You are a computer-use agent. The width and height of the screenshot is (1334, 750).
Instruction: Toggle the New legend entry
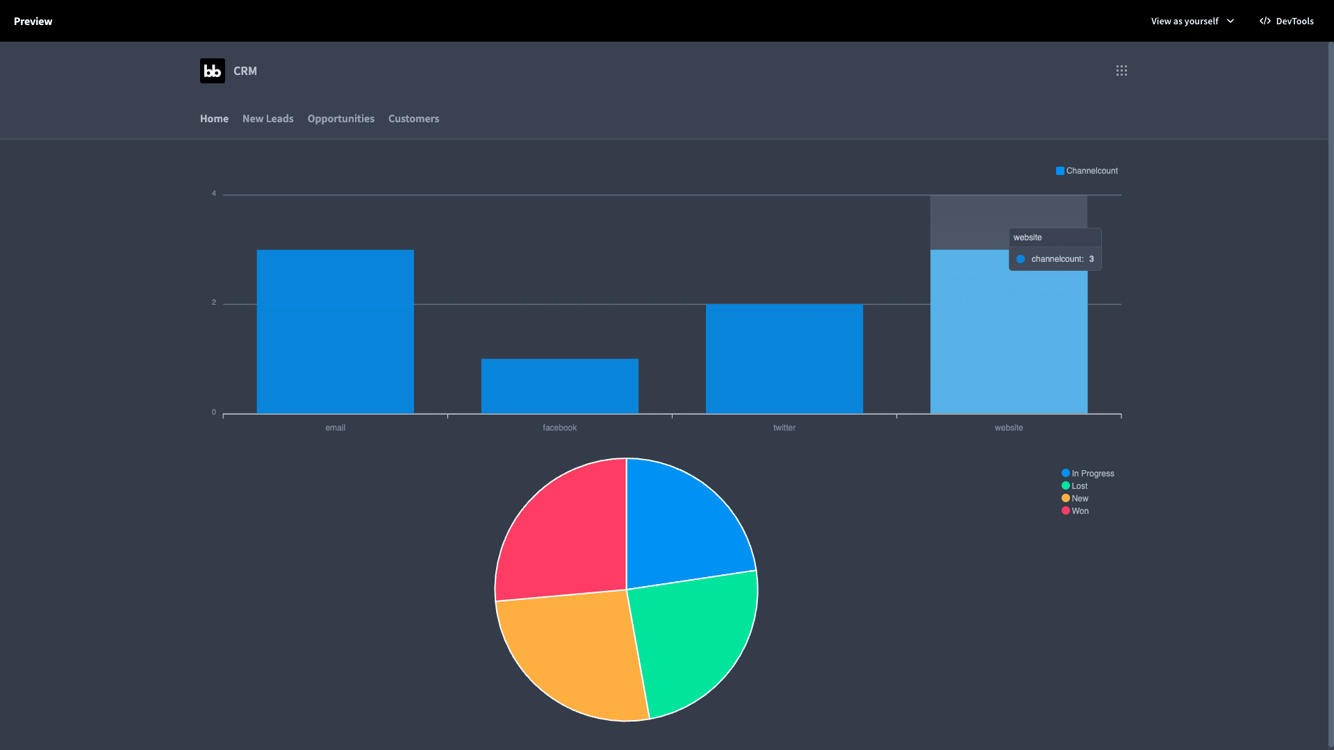pos(1075,499)
